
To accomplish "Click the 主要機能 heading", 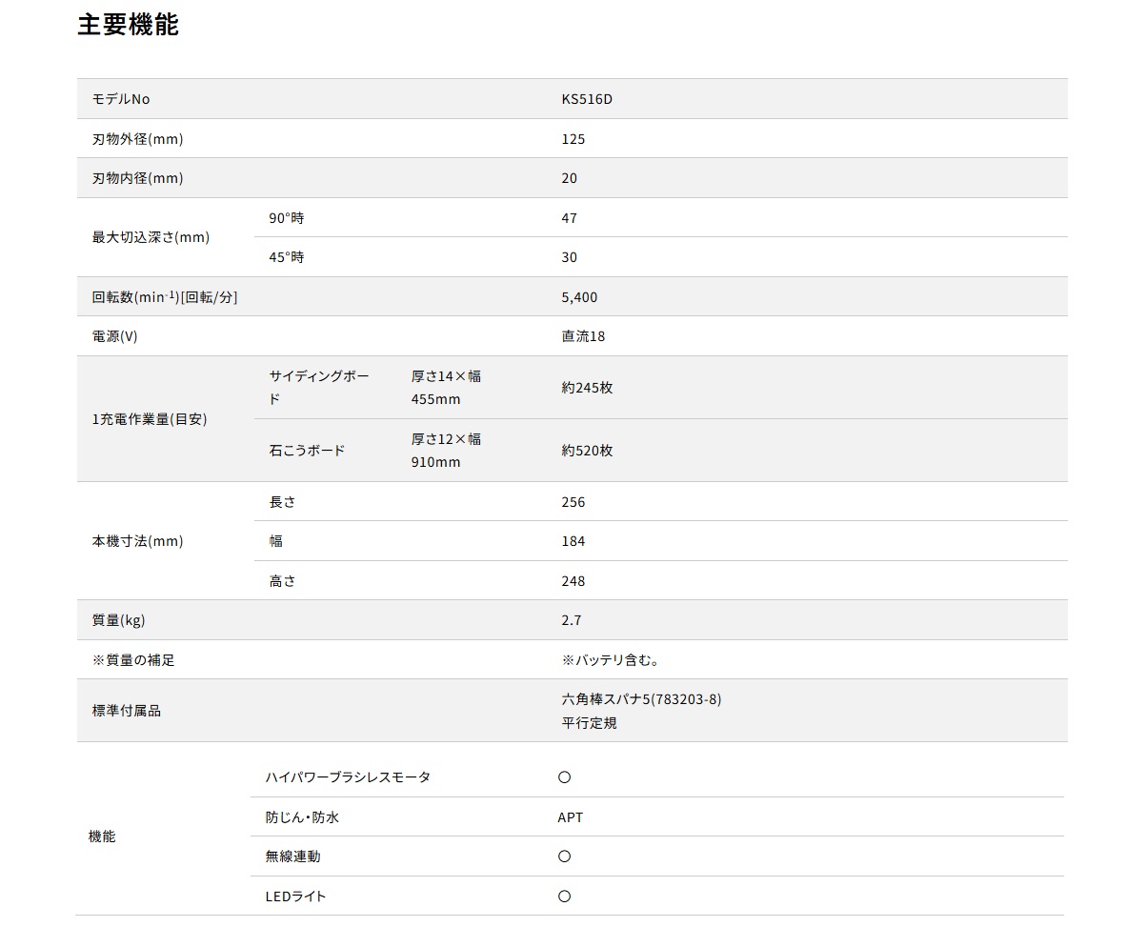I will tap(128, 25).
